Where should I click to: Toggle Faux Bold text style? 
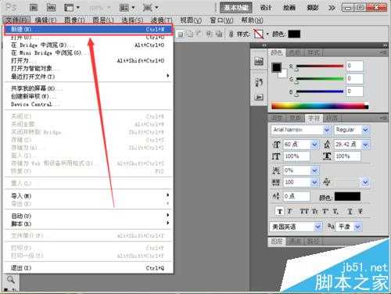280,211
